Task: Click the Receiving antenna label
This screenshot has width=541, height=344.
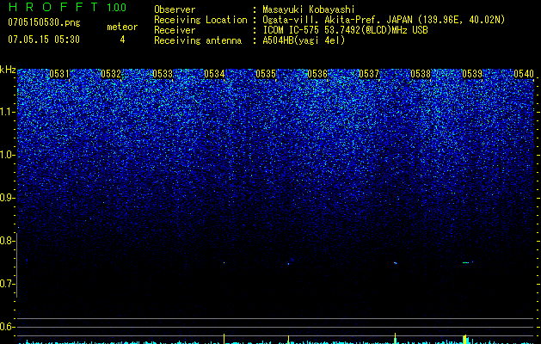Action: tap(198, 40)
